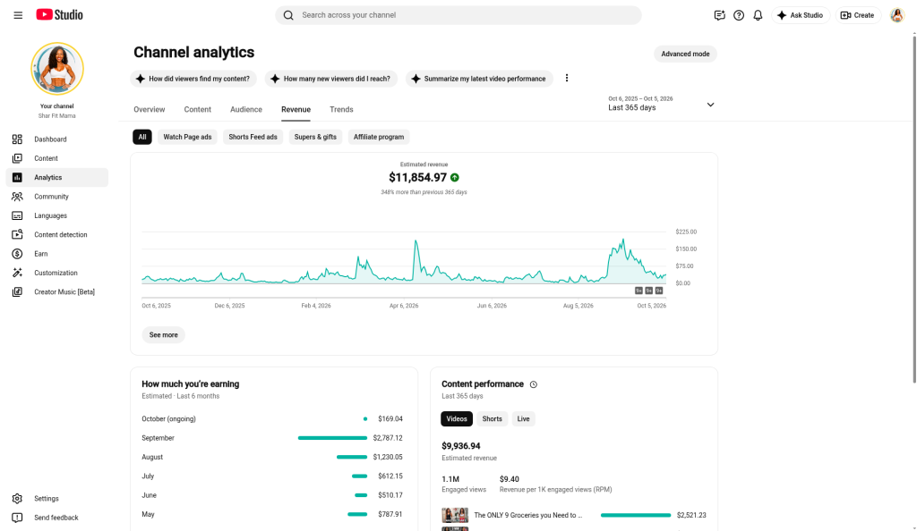Click the Earn dollar icon
Screen dimensions: 917x531
[17, 254]
